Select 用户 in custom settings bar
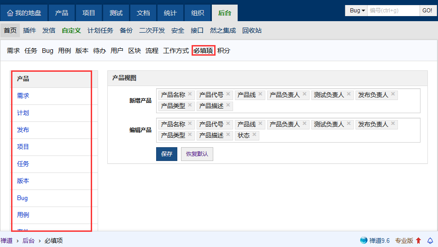 pyautogui.click(x=117, y=51)
